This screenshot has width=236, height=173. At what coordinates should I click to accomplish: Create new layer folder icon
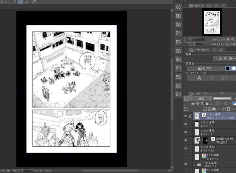(x=214, y=109)
